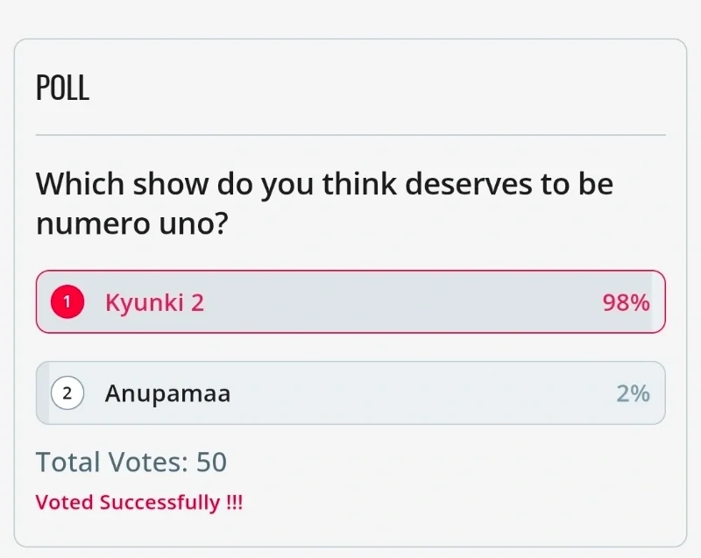
Task: Choose the Anupamaa poll option
Action: 350,393
